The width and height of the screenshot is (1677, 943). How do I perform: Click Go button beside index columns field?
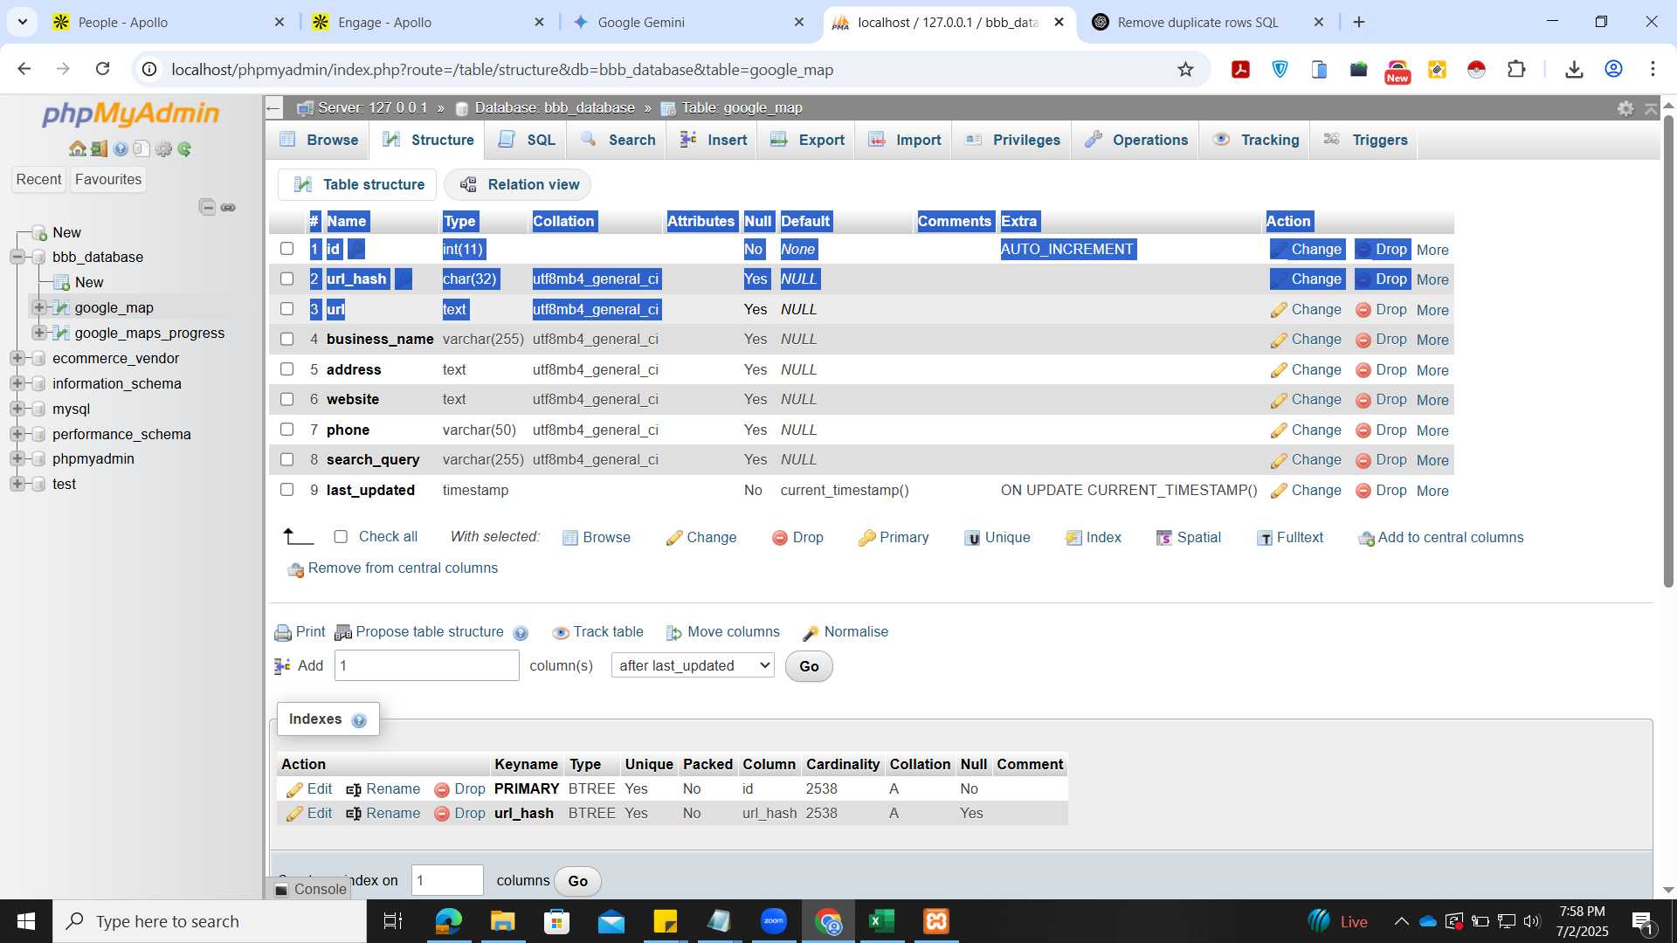577,881
